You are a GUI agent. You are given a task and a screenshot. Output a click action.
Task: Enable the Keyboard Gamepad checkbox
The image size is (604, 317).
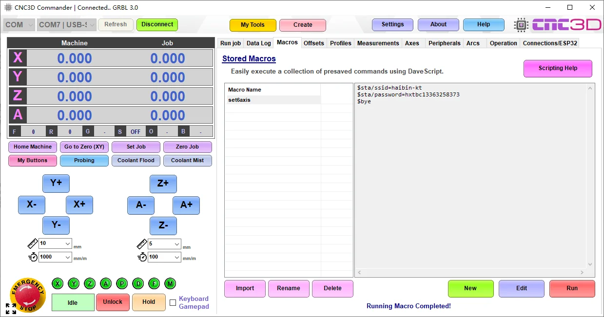tap(173, 303)
